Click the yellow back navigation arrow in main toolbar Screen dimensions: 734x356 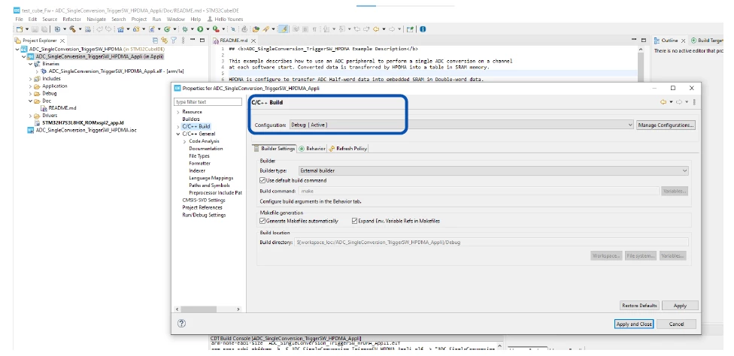tap(376, 29)
